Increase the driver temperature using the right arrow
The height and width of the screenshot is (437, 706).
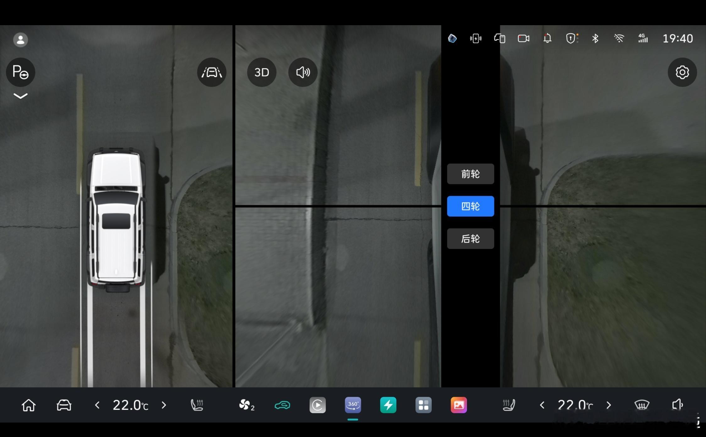164,405
